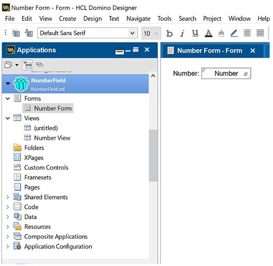This screenshot has width=273, height=266.
Task: Minimize the Applications panel
Action: click(x=128, y=51)
